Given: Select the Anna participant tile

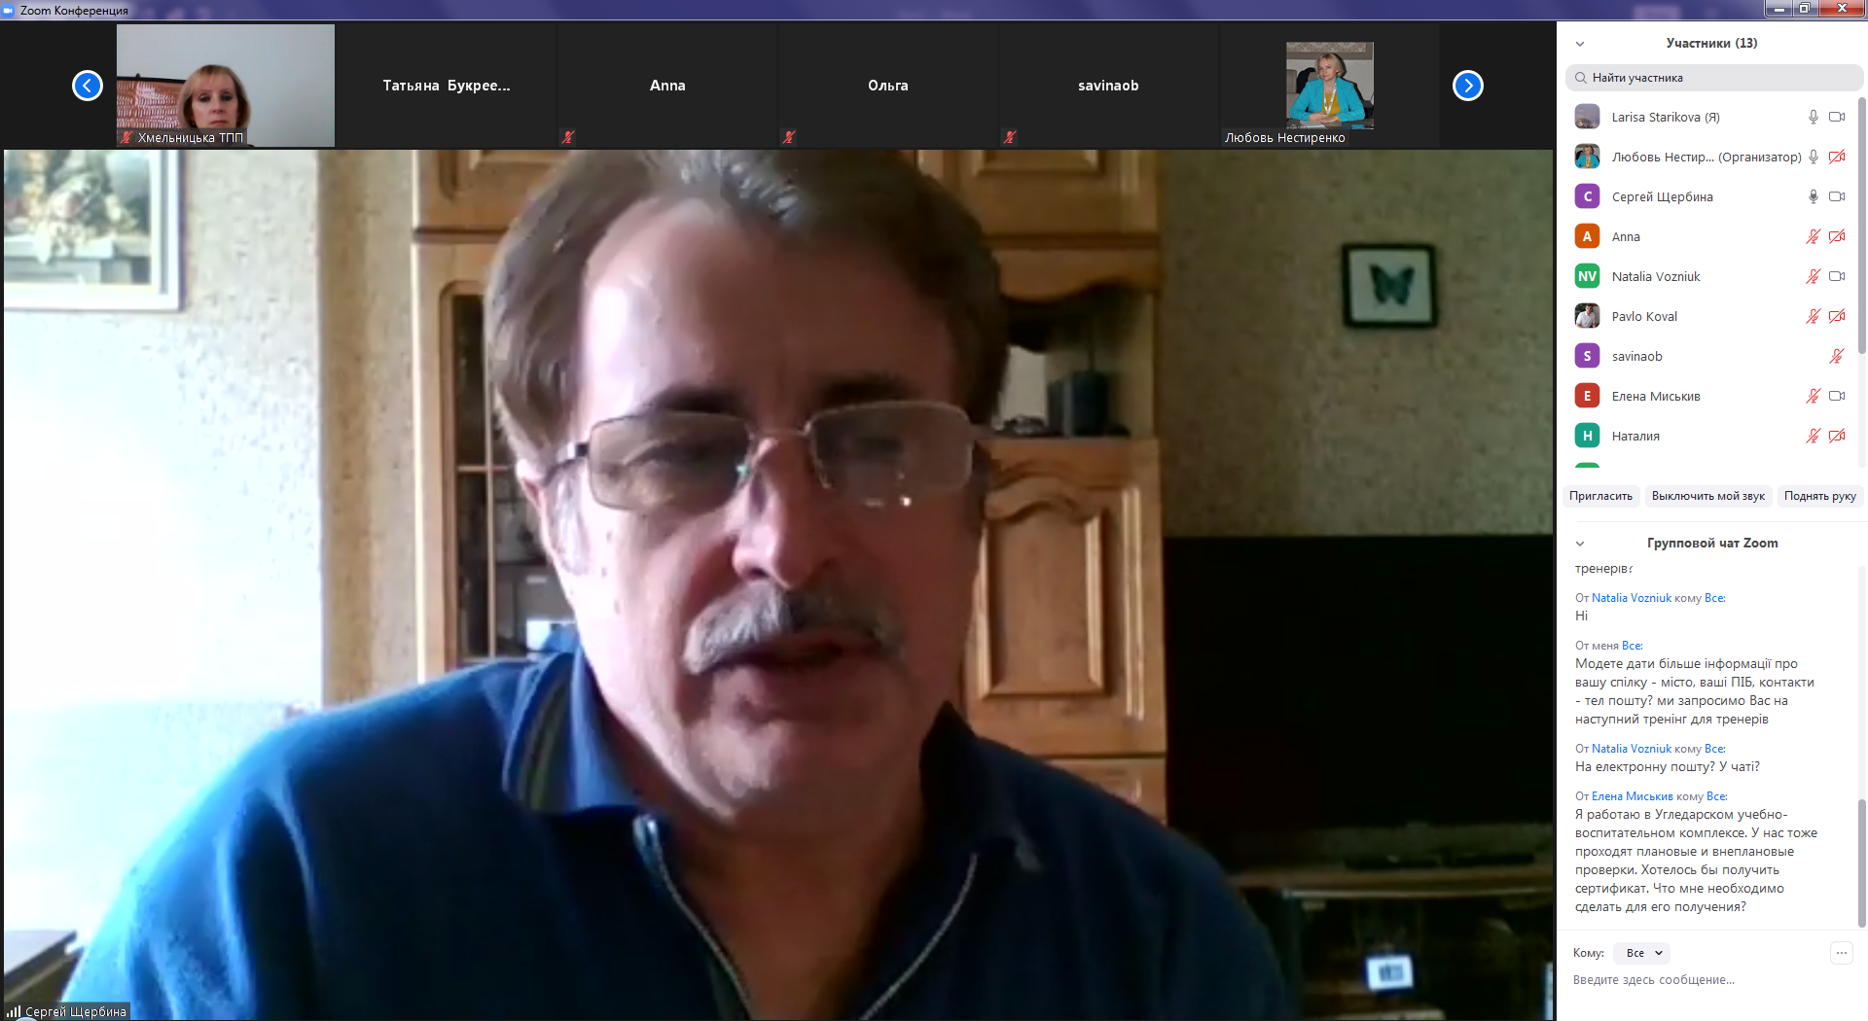Looking at the screenshot, I should click(x=667, y=86).
